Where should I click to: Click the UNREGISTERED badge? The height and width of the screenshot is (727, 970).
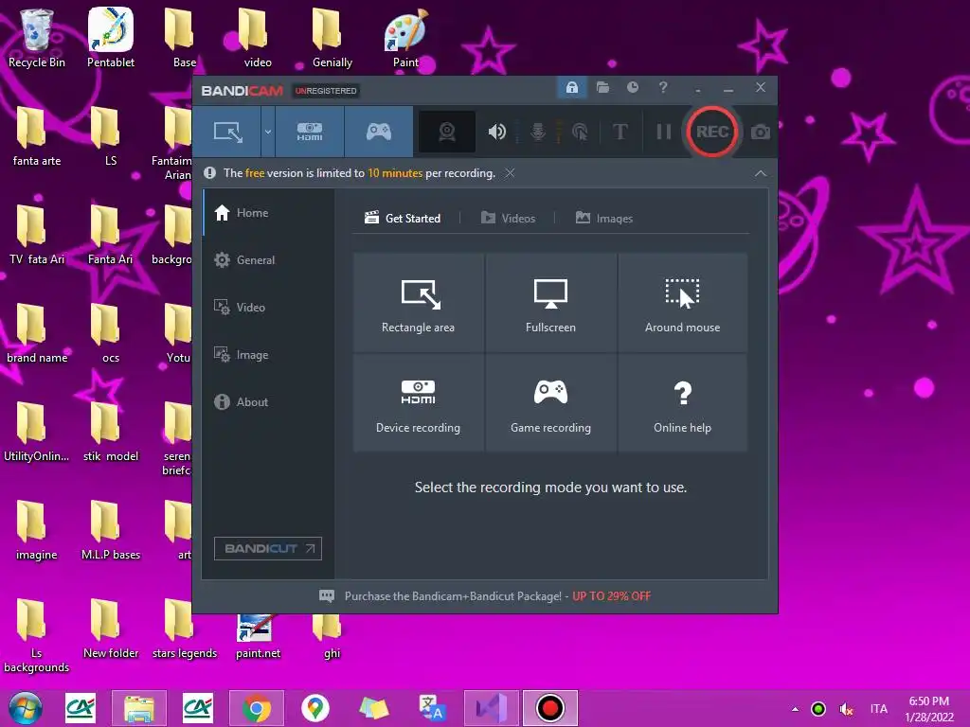326,91
